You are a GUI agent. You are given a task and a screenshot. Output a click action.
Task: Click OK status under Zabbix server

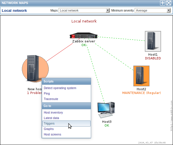pos(84,45)
